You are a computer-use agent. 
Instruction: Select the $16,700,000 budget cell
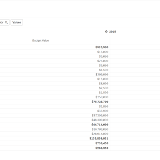100,129
